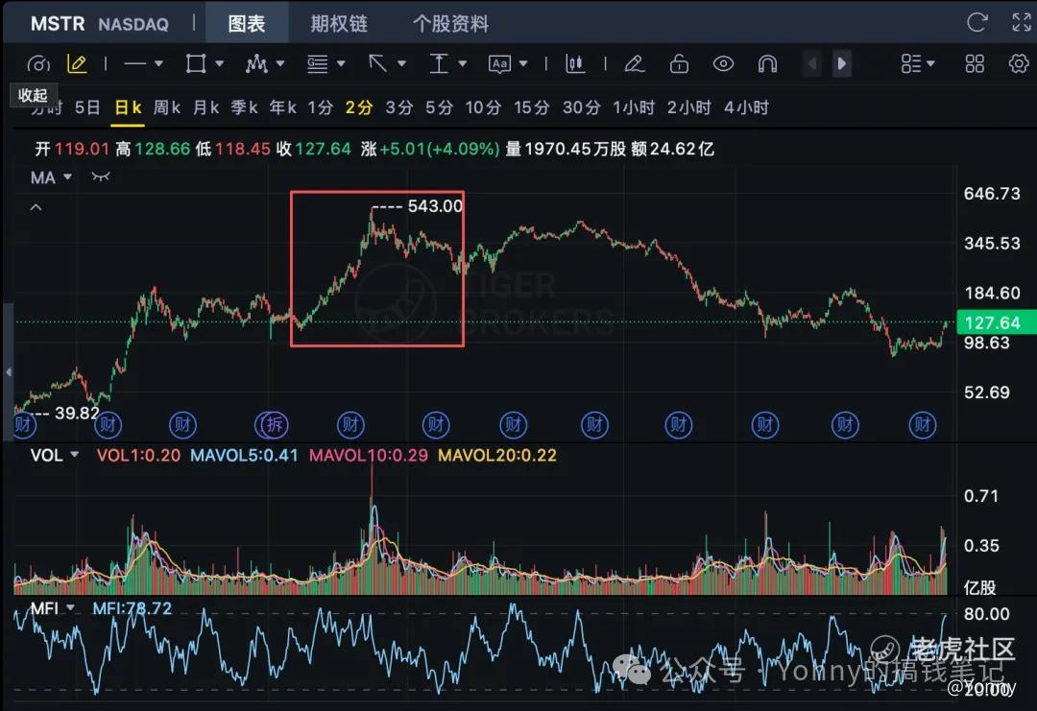
Task: Select the 1分 timeframe
Action: [320, 107]
